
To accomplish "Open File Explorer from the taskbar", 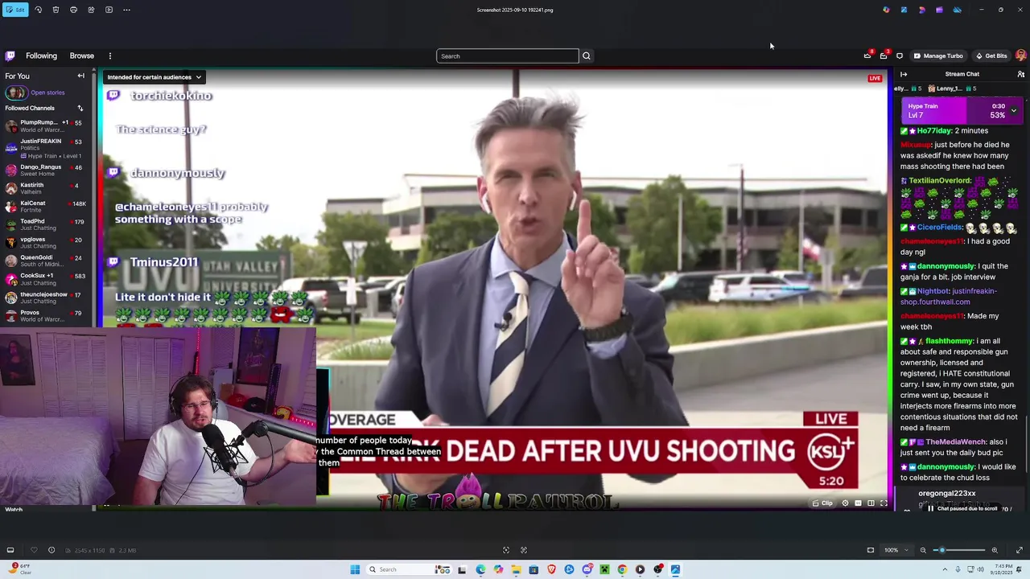I will [516, 569].
